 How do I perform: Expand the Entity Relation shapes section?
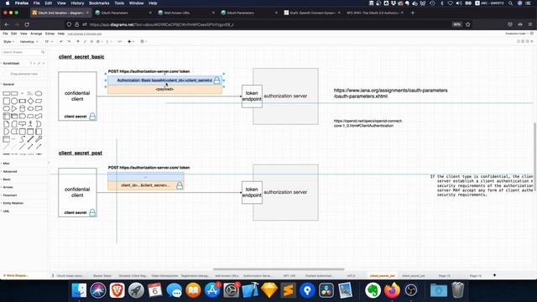click(x=13, y=203)
